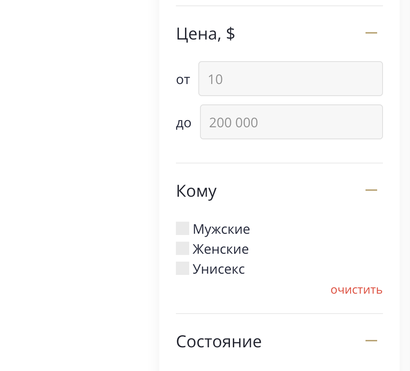
Task: Select the 'Женские' label text
Action: [220, 249]
